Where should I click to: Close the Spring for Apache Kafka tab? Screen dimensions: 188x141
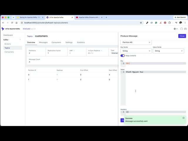pos(43,17)
